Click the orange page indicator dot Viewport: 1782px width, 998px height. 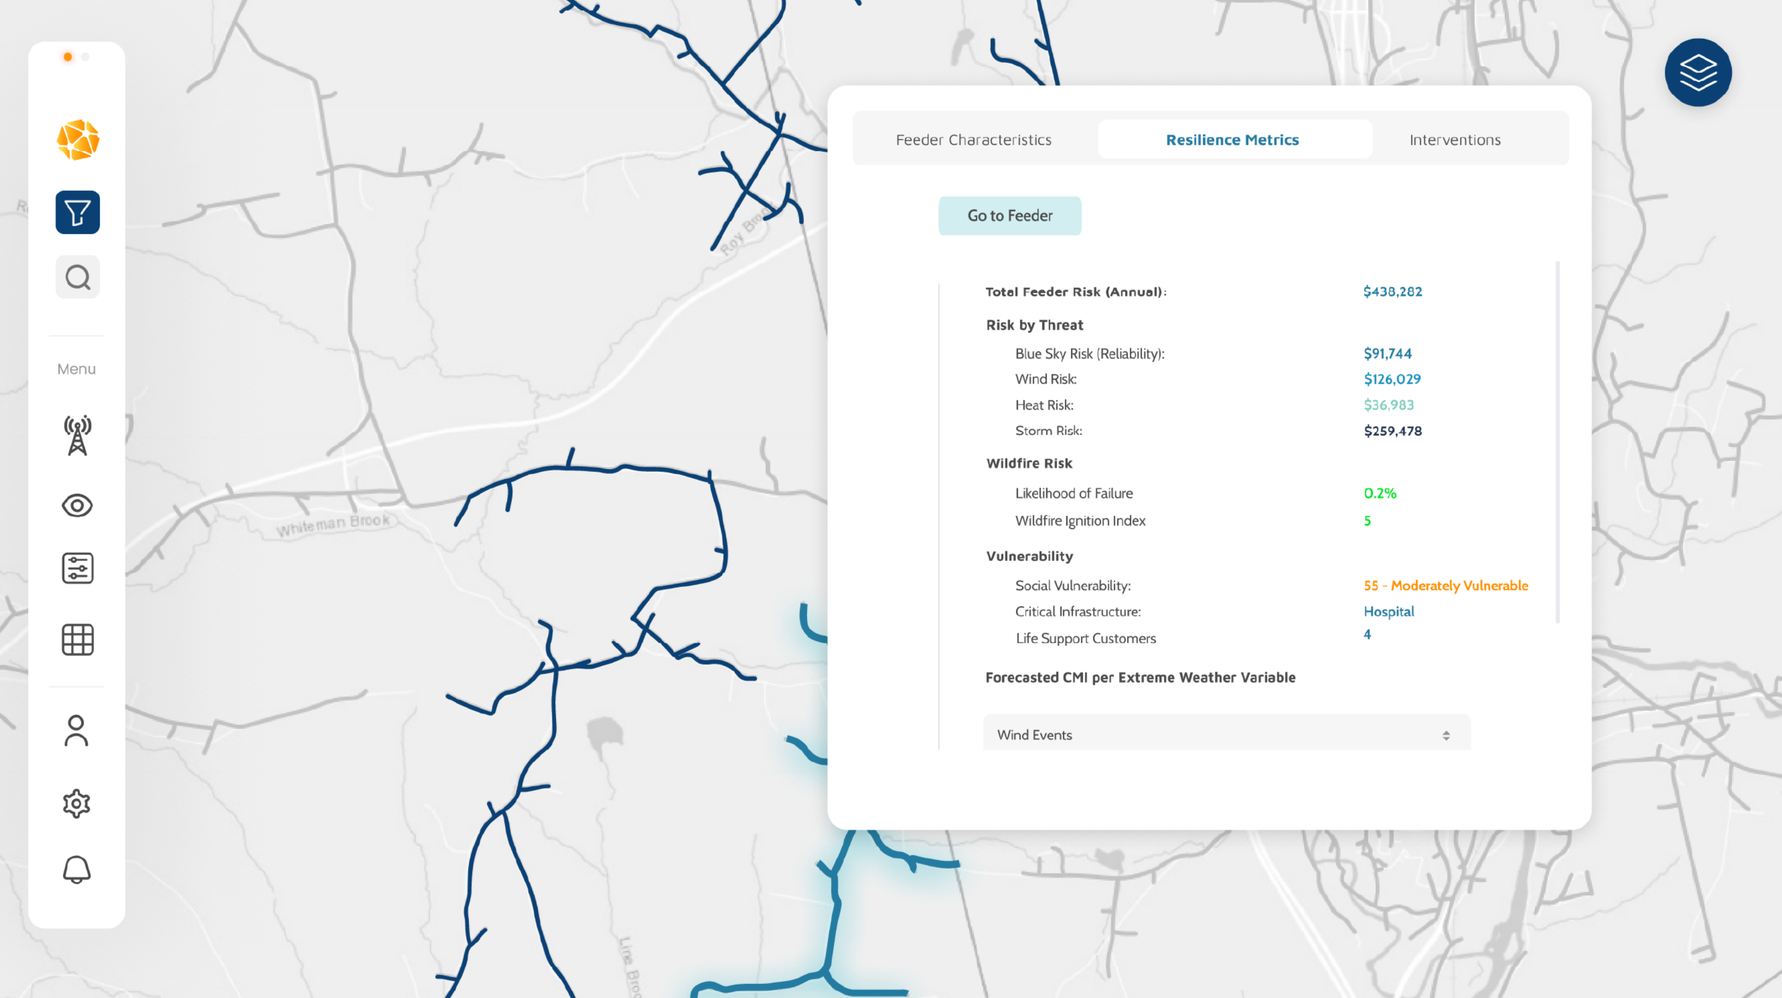(x=68, y=57)
